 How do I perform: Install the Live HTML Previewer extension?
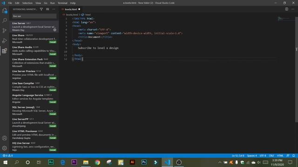pos(53,138)
